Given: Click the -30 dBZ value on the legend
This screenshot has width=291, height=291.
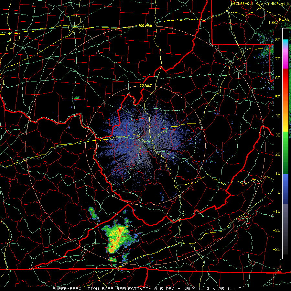Looking at the screenshot, I should coord(276,249).
